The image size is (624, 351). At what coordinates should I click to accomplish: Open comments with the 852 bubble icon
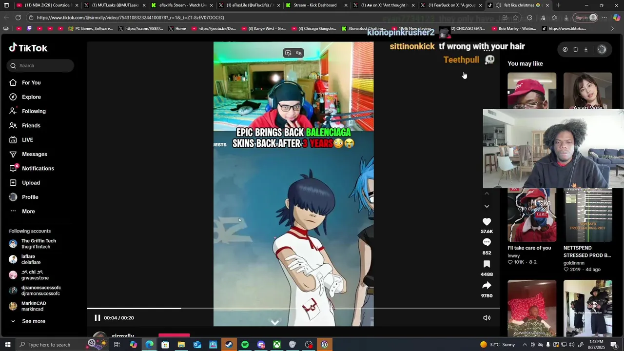(487, 242)
